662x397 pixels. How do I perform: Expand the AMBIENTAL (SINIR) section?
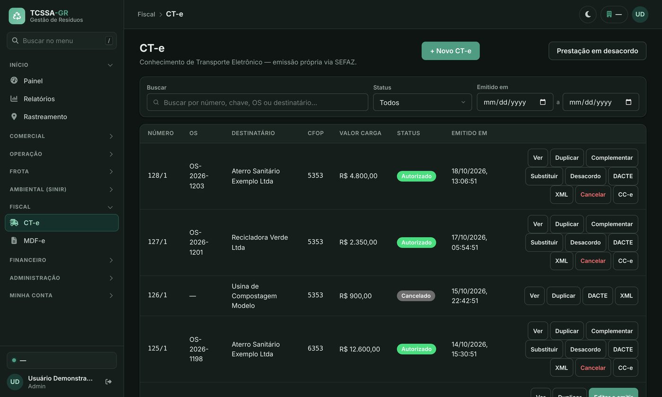coord(61,190)
